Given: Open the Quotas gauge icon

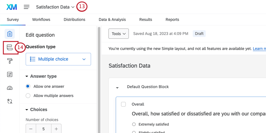Looking at the screenshot, I should tap(10, 88).
